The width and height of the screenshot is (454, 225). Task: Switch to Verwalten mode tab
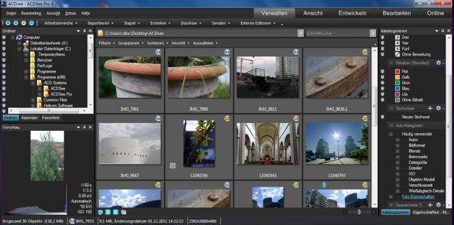coord(274,13)
